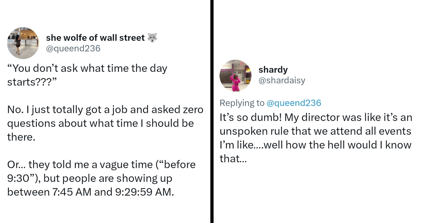
Task: Follow the blue @queend236 mention in the reply
Action: [x=294, y=103]
